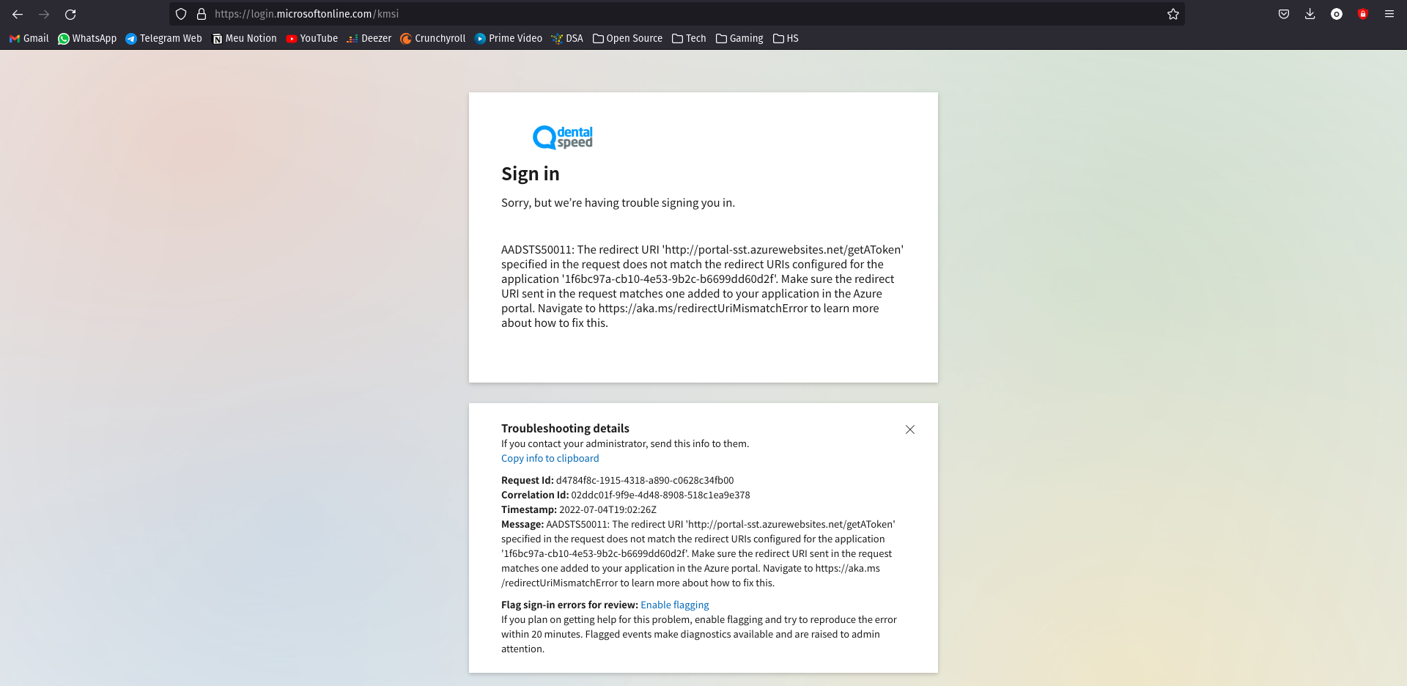Click Copy info to clipboard link
The height and width of the screenshot is (686, 1407).
(550, 458)
